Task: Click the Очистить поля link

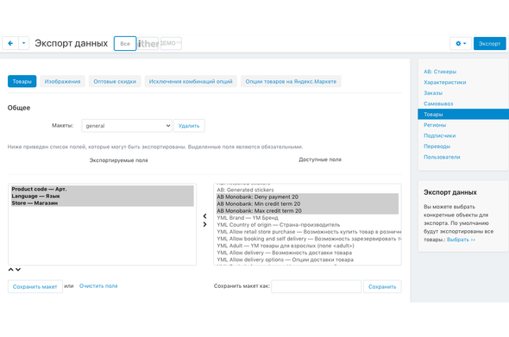Action: (98, 286)
